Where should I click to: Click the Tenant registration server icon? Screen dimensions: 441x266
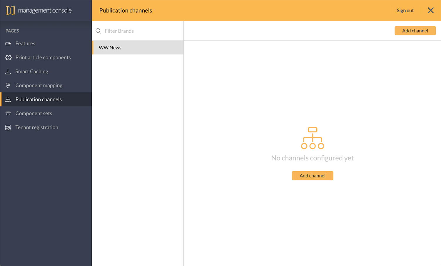pos(8,127)
